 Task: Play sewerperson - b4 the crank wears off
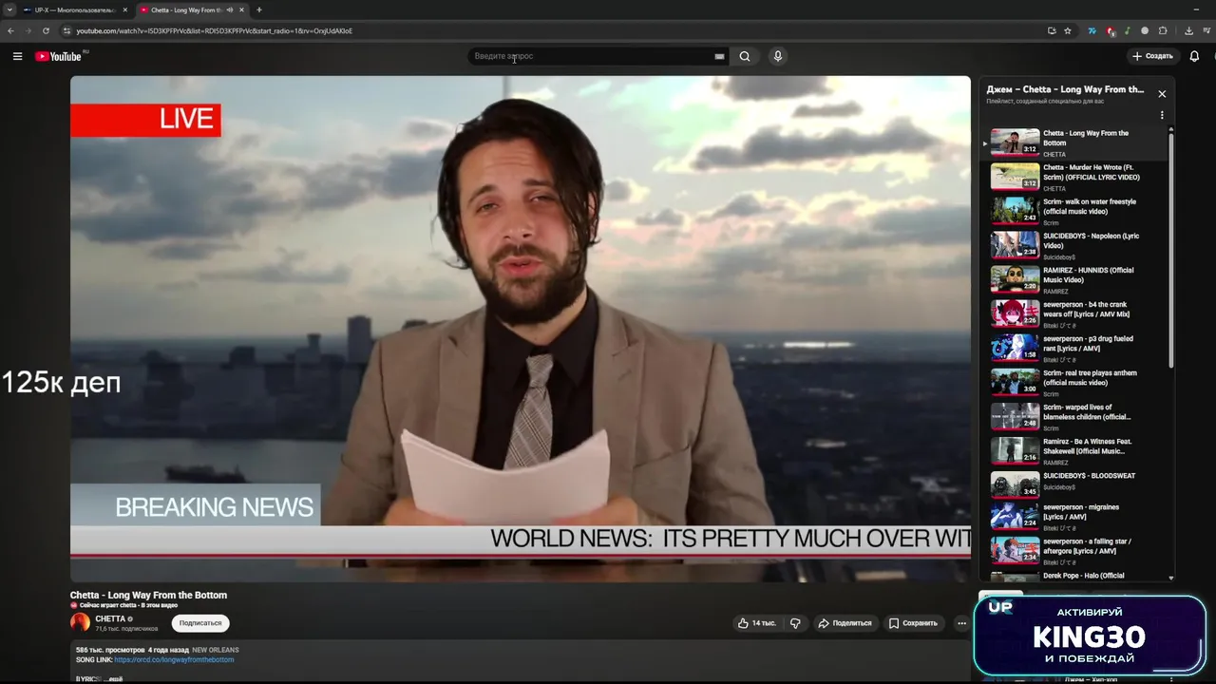coord(1073,313)
